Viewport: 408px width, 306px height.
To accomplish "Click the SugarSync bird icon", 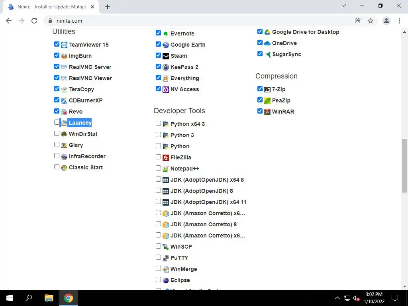I will coord(267,55).
